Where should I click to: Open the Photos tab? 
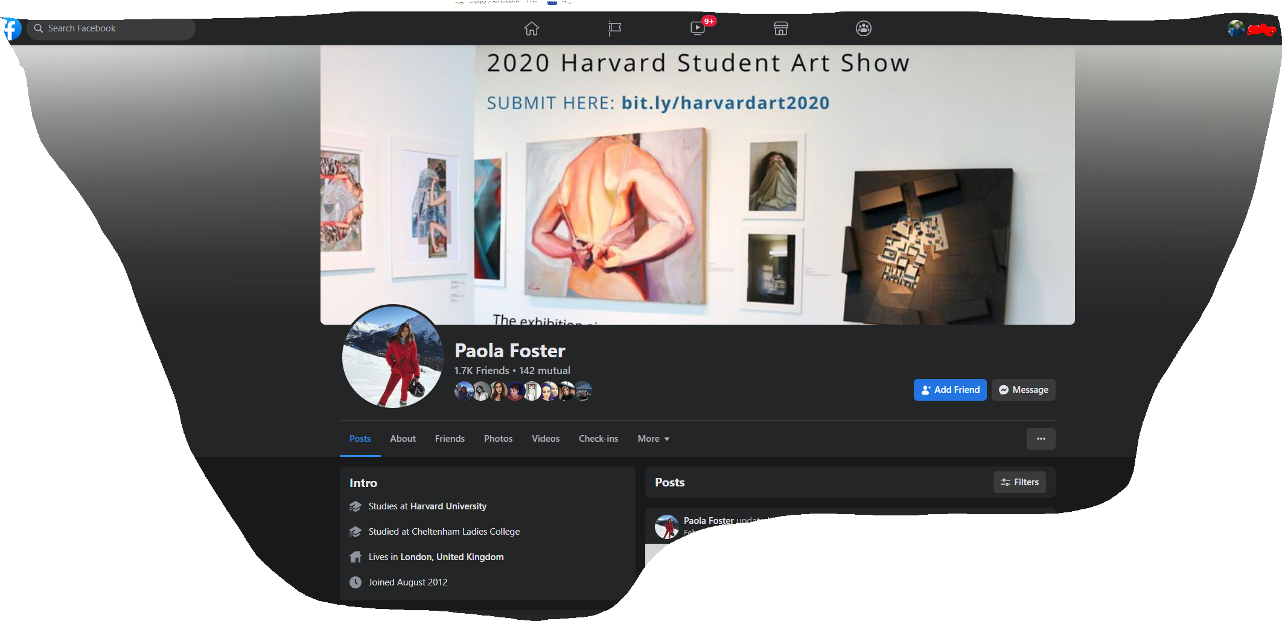tap(498, 439)
